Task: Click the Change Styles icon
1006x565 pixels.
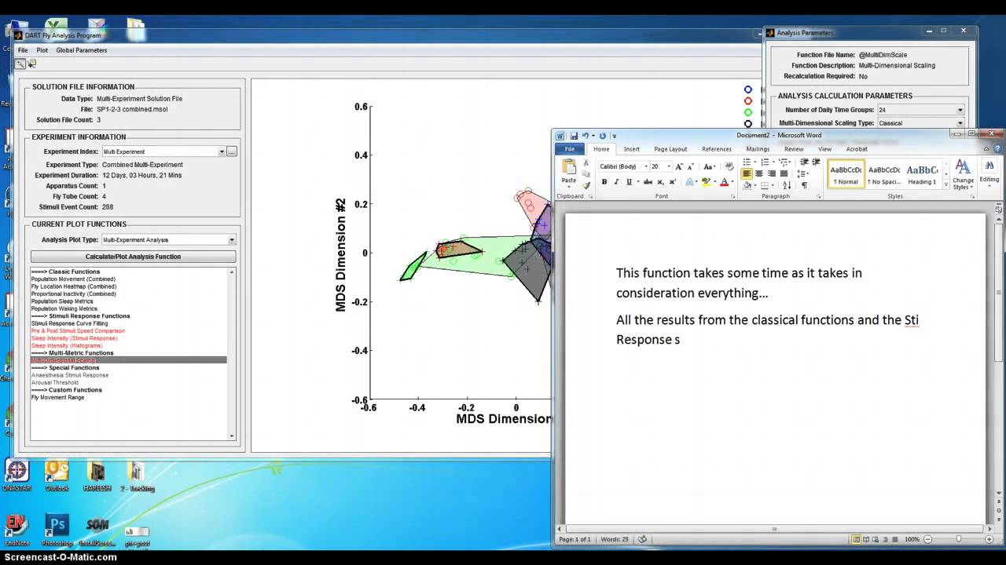Action: click(963, 174)
